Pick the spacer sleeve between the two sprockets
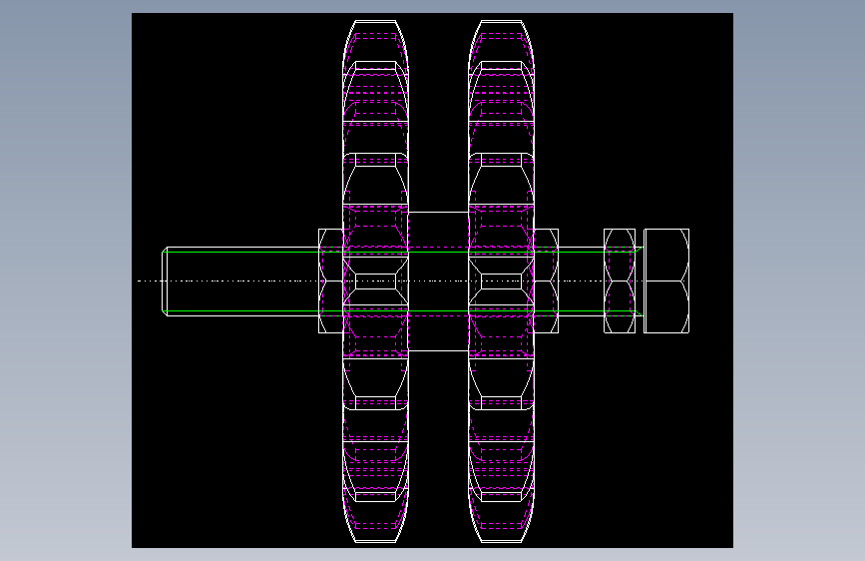This screenshot has width=865, height=561. click(x=439, y=281)
